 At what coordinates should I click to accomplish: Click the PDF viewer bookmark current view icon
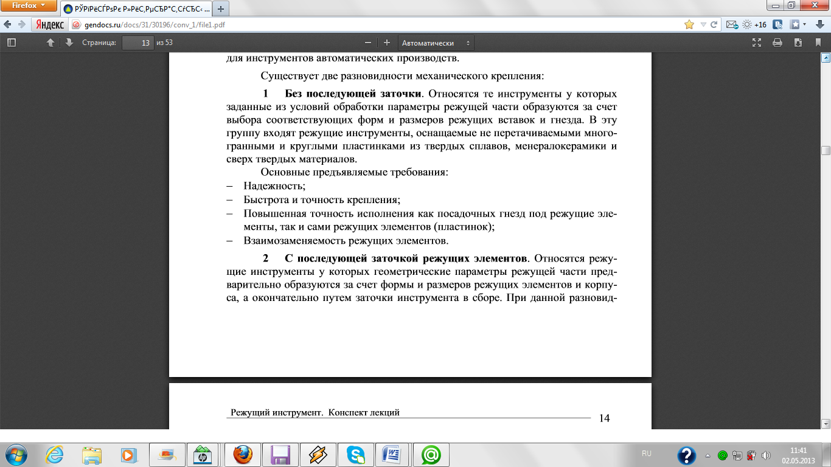pos(818,43)
